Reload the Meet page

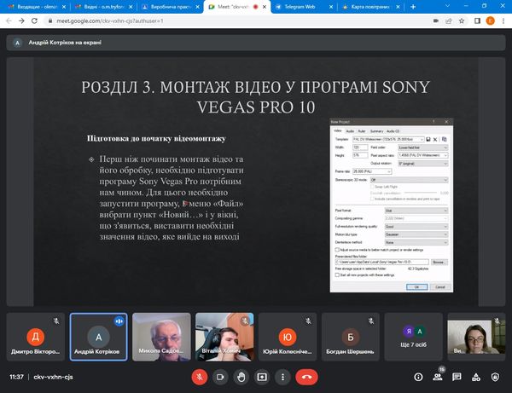pos(34,20)
